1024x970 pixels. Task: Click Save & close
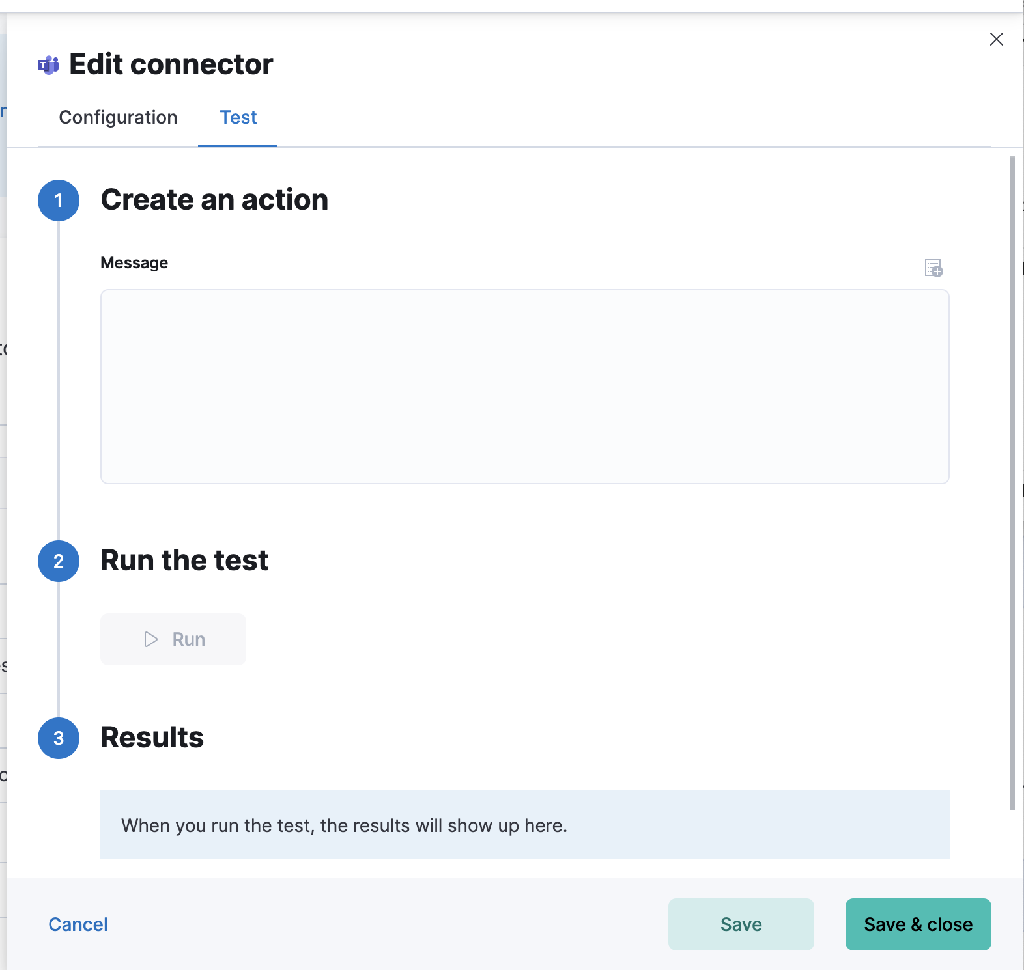click(x=918, y=924)
